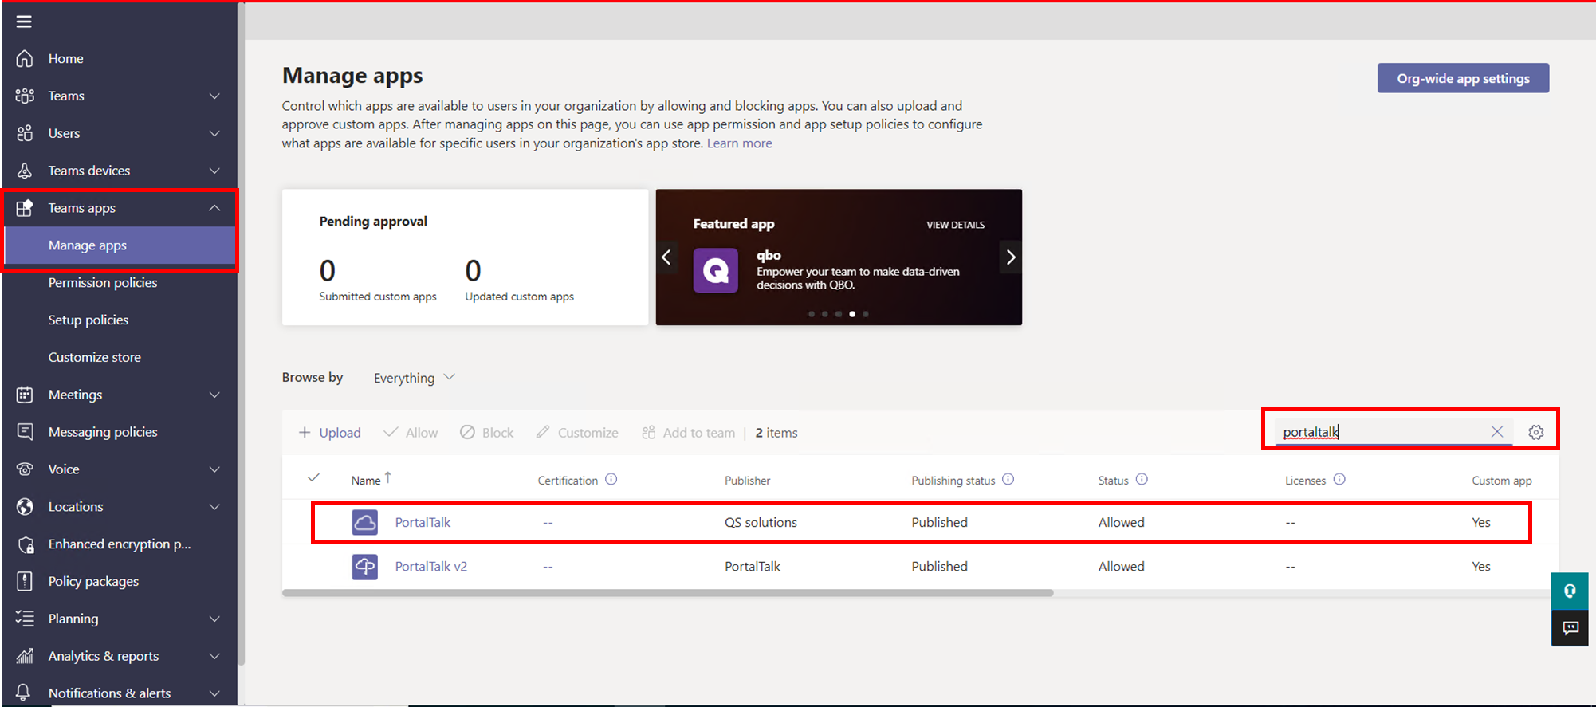
Task: Click the Planning list icon
Action: click(x=25, y=619)
